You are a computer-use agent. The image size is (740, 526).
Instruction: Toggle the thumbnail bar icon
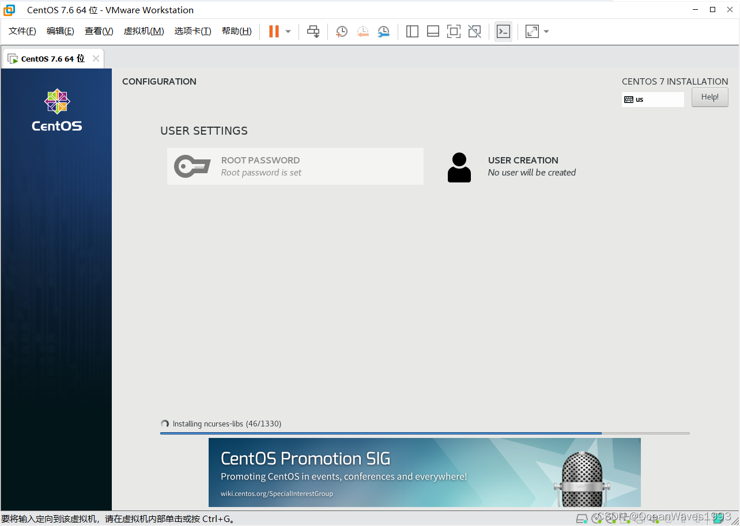(x=433, y=32)
